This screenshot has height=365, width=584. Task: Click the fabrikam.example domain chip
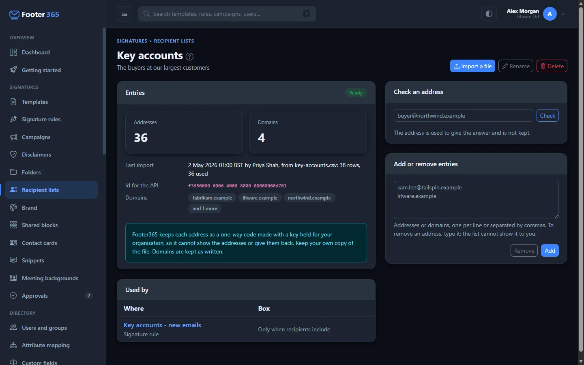tap(212, 198)
